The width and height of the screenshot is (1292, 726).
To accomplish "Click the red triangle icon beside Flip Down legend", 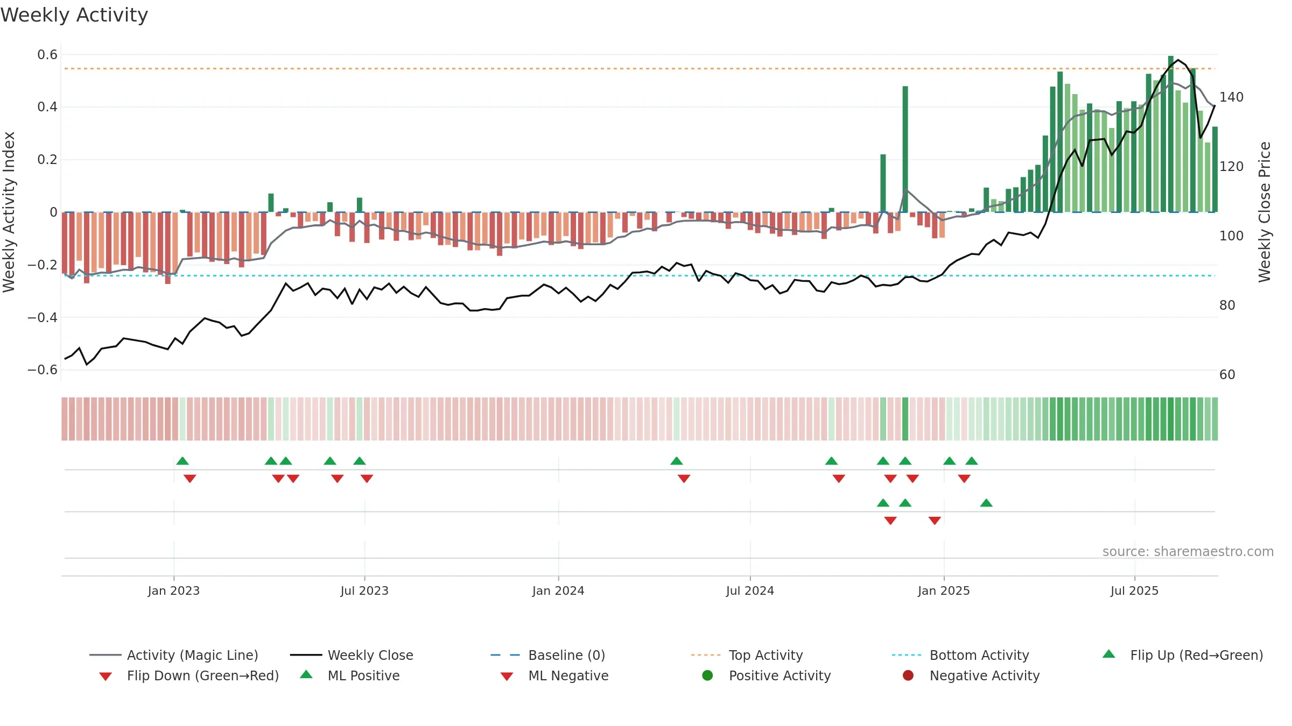I will coord(106,677).
